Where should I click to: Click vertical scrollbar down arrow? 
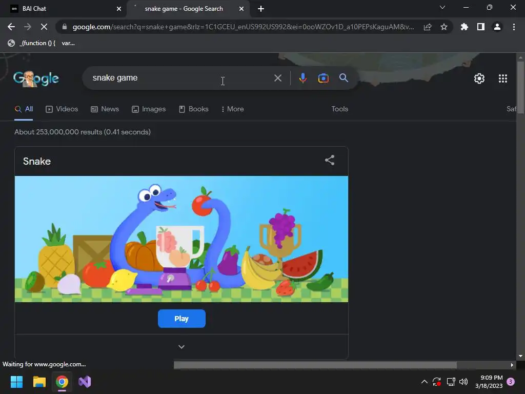tap(520, 356)
